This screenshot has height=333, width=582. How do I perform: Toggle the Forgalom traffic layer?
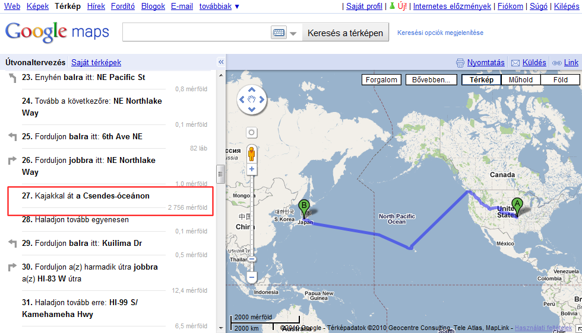pyautogui.click(x=381, y=79)
